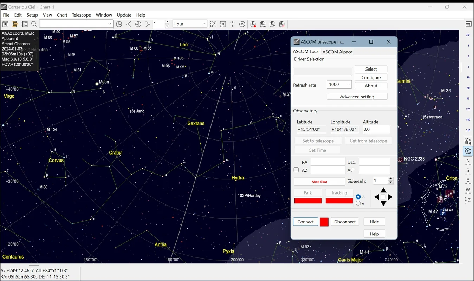Click the Altitude input field
Screen dimensions: 474x281
[376, 129]
